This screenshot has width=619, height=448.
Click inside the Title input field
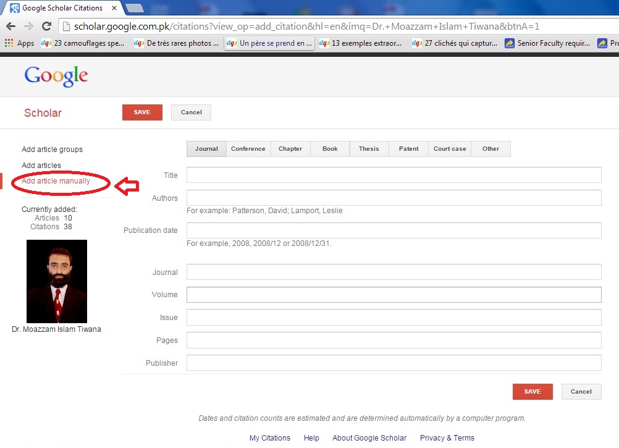[x=394, y=175]
